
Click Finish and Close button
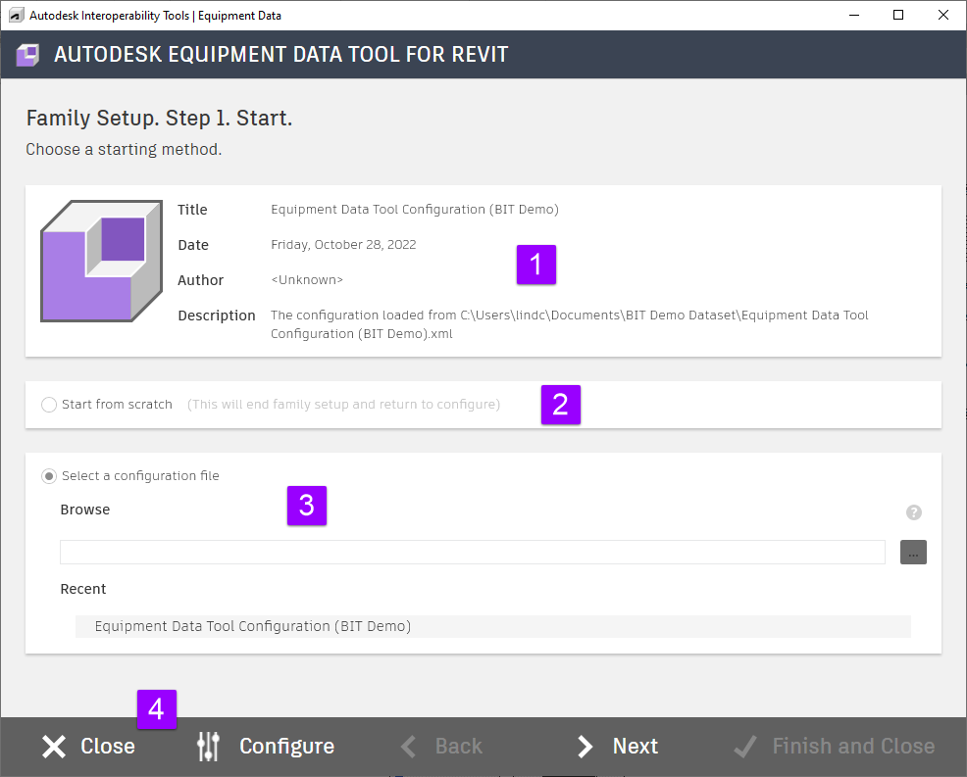tap(835, 747)
